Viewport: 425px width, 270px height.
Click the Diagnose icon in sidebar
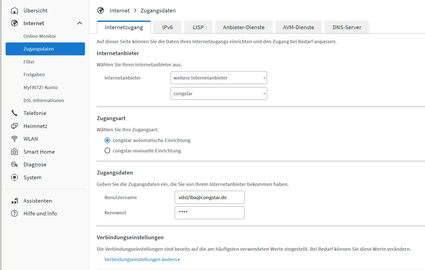[14, 165]
